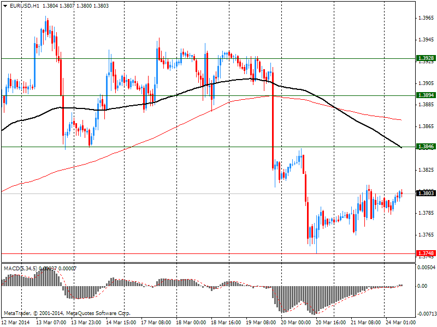Click the 1.3865 price axis value
Viewport: 437px width, 327px height.
tap(426, 126)
